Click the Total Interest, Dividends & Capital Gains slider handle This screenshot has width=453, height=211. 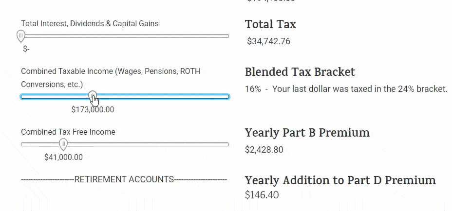tap(21, 36)
